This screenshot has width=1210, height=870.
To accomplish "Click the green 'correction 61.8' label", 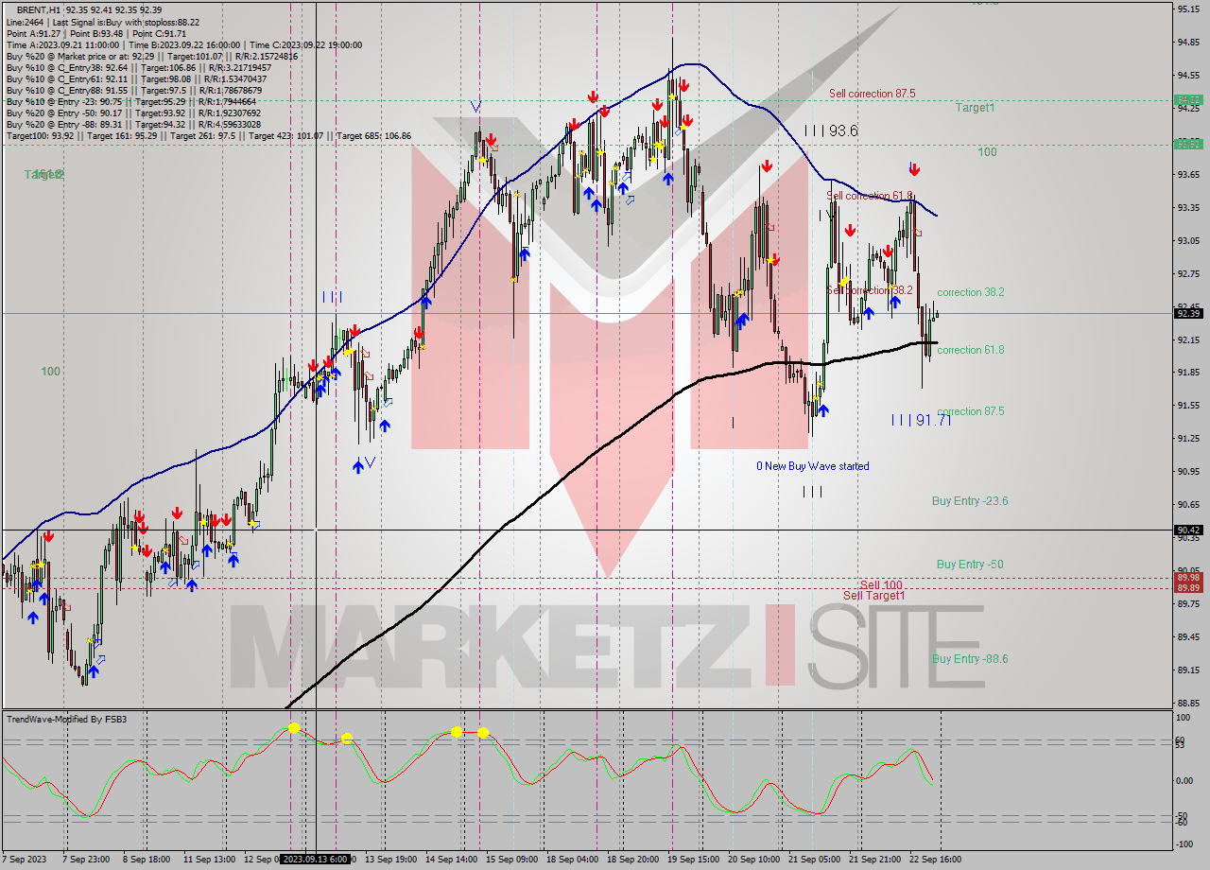I will (x=971, y=350).
